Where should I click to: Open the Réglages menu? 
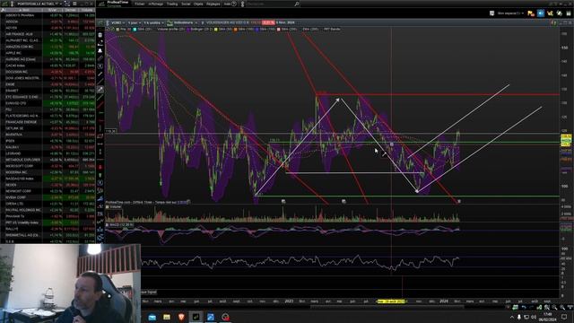click(213, 4)
